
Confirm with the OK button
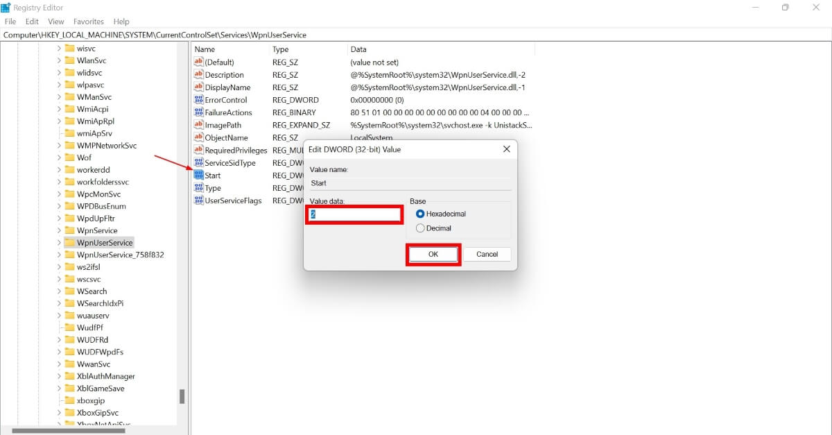433,254
